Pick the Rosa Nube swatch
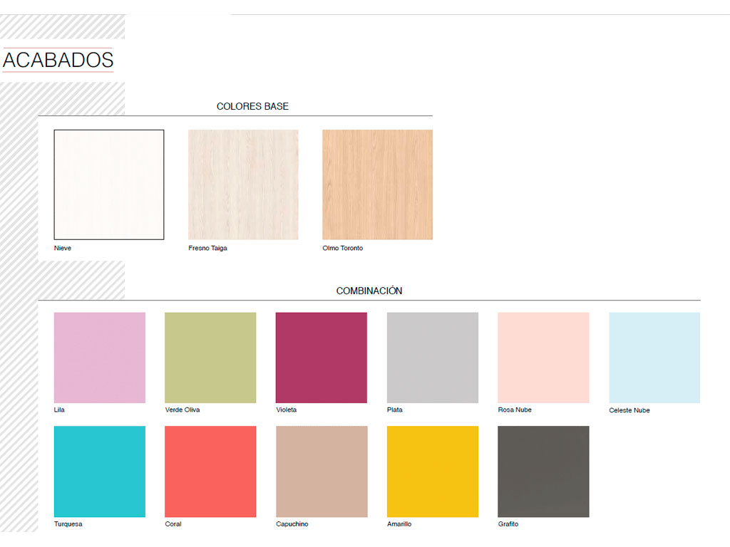The width and height of the screenshot is (730, 547). pos(543,358)
